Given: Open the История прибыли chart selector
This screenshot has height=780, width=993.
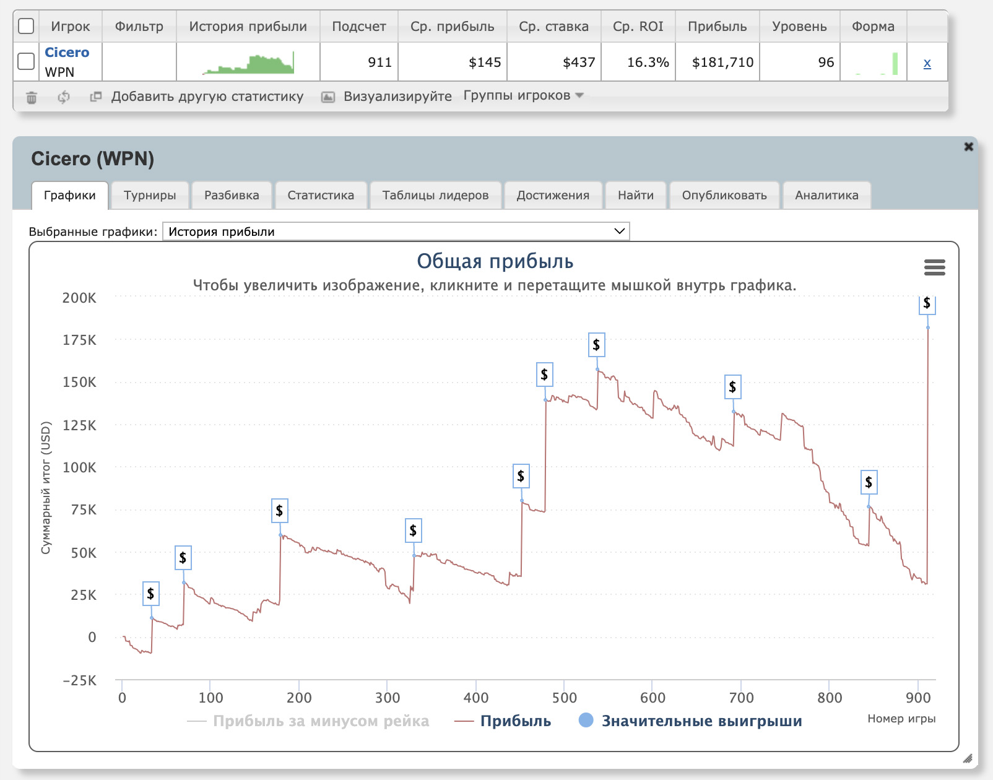Looking at the screenshot, I should coord(396,232).
